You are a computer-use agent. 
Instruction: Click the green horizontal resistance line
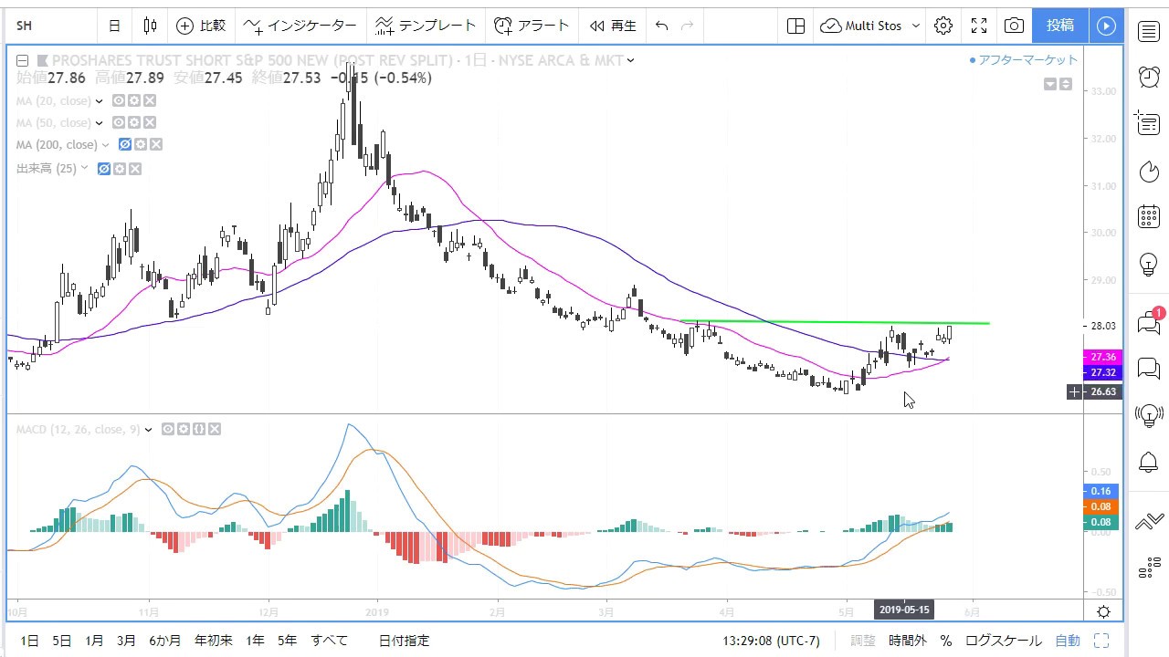pos(822,322)
